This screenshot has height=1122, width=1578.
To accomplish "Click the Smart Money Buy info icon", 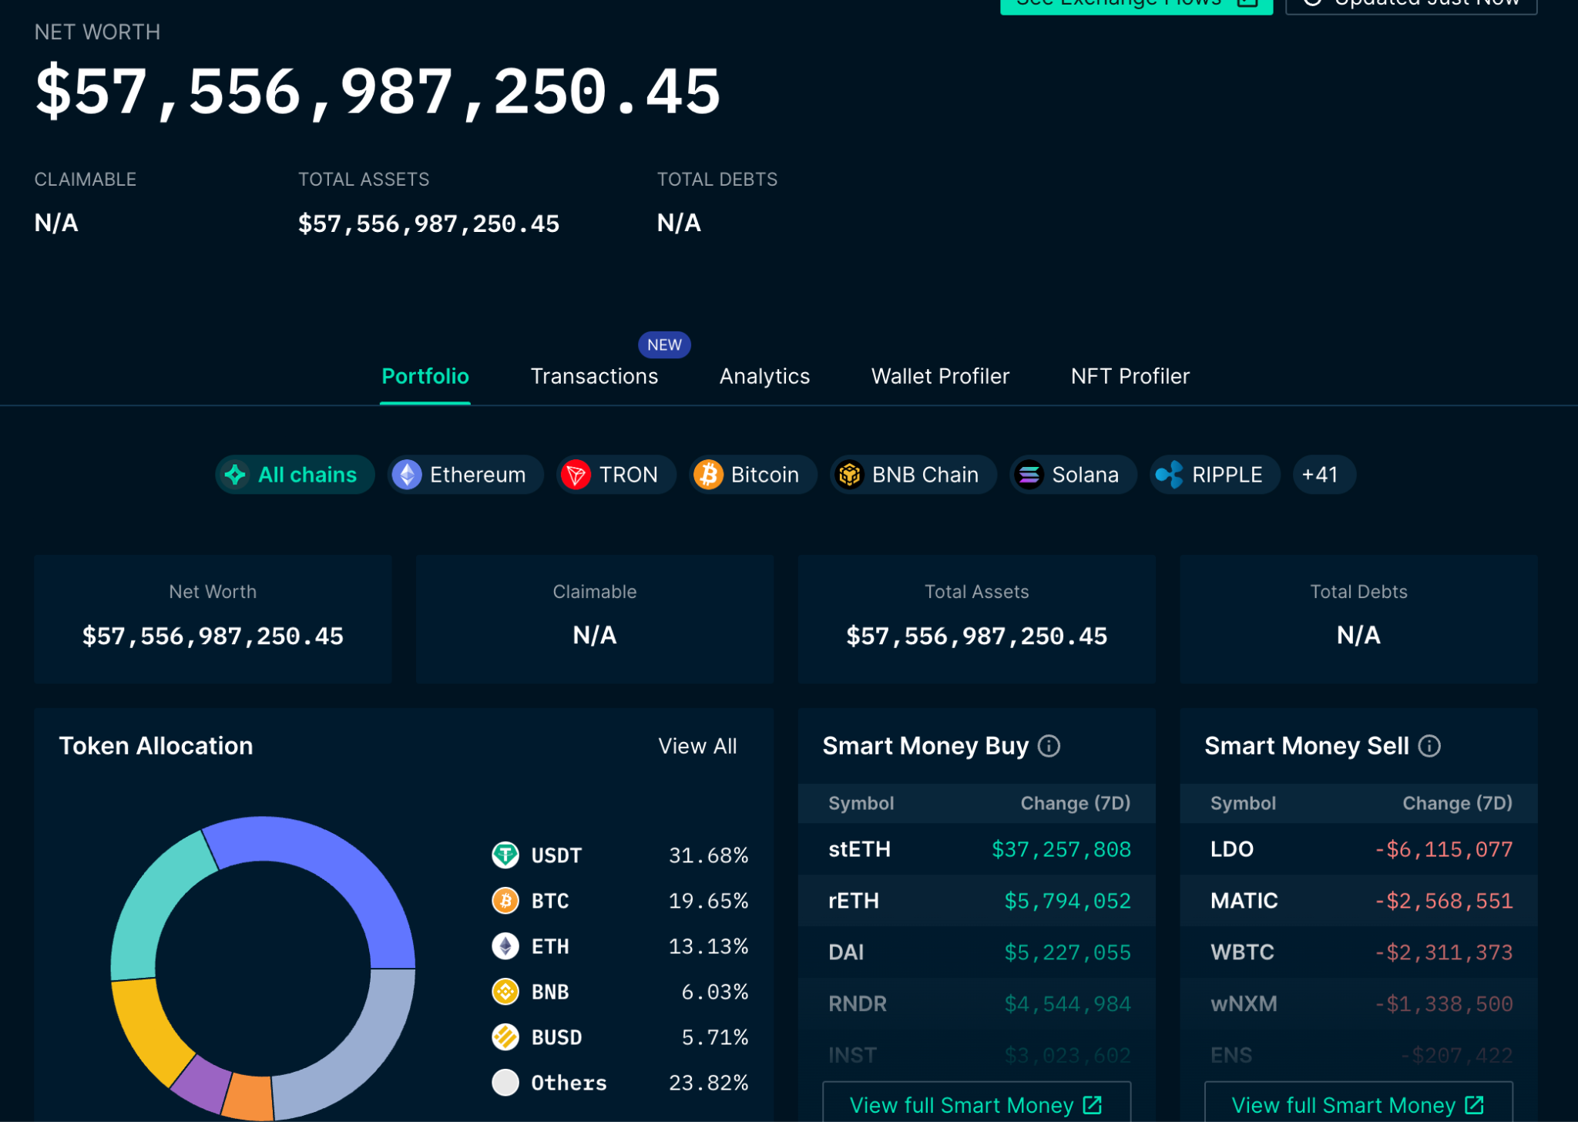I will 1049,746.
